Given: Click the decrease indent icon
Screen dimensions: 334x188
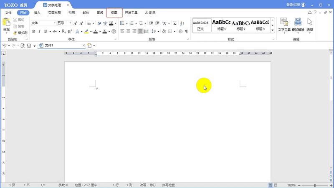Looking at the screenshot, I should click(x=151, y=23).
